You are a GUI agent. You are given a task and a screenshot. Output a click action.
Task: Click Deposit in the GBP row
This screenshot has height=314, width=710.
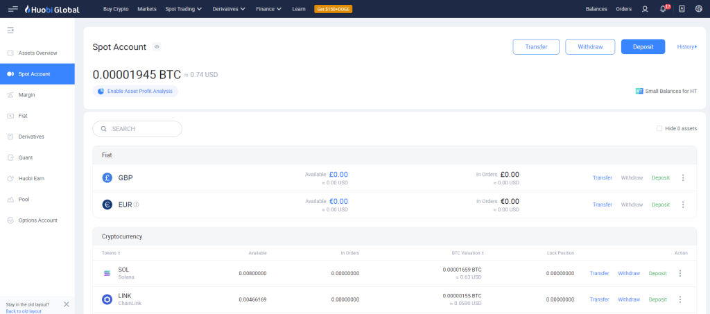tap(661, 178)
